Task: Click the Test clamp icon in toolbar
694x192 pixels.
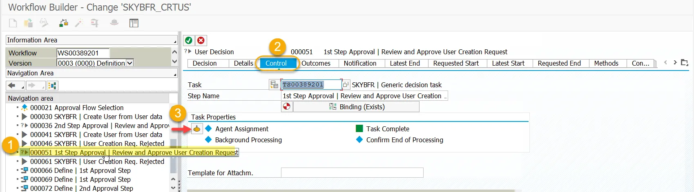Action: [95, 23]
